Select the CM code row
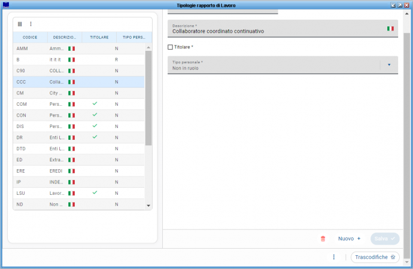The image size is (413, 269). pyautogui.click(x=79, y=93)
